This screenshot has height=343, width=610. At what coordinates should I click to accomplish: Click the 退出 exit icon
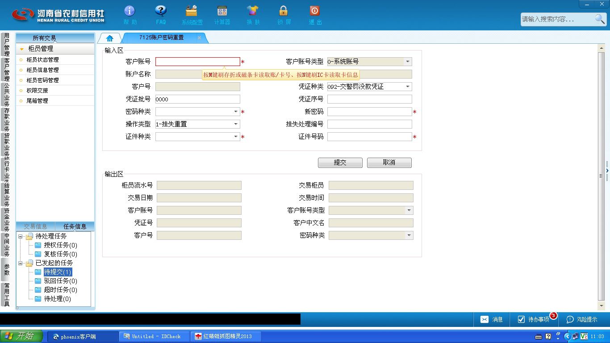coord(315,11)
